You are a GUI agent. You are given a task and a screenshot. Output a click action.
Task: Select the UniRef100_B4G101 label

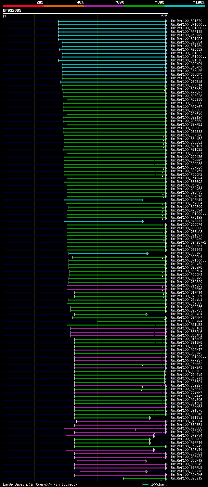187,146
